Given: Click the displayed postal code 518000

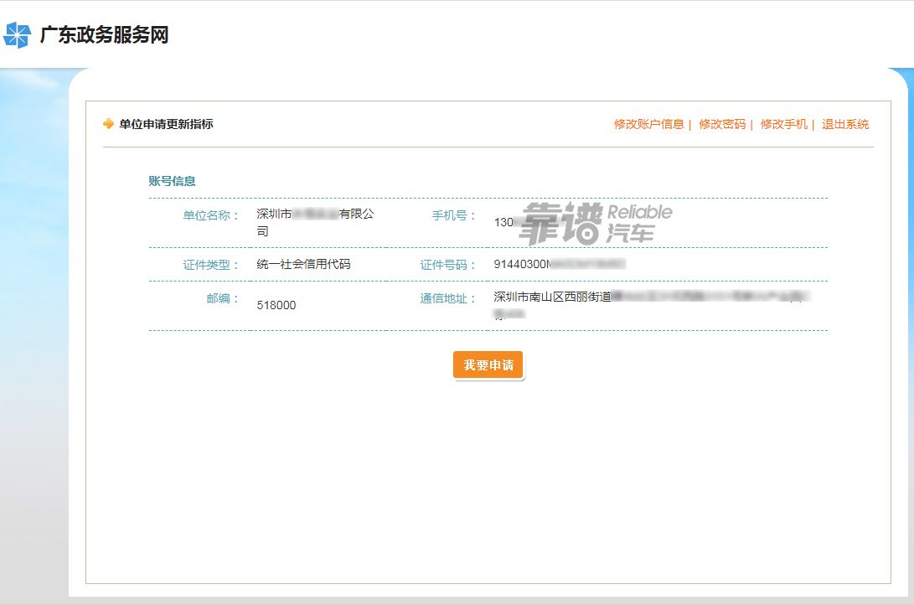Looking at the screenshot, I should [x=276, y=305].
